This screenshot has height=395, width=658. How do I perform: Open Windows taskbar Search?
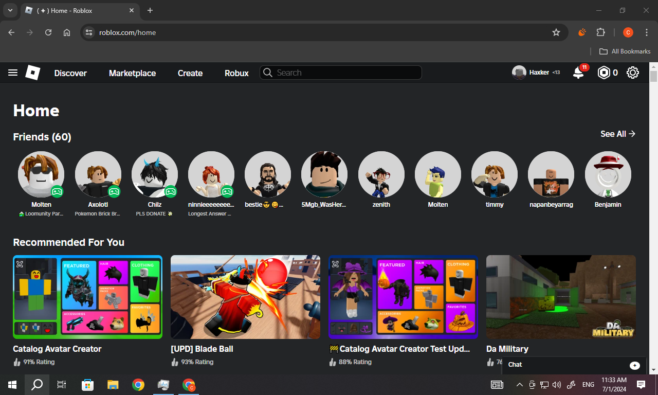37,385
